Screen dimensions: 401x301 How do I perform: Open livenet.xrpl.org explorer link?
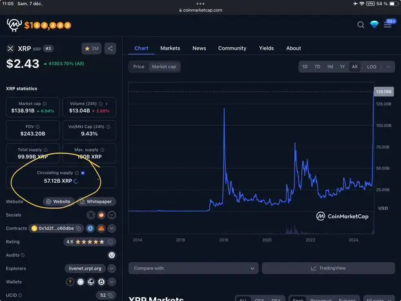pos(85,269)
